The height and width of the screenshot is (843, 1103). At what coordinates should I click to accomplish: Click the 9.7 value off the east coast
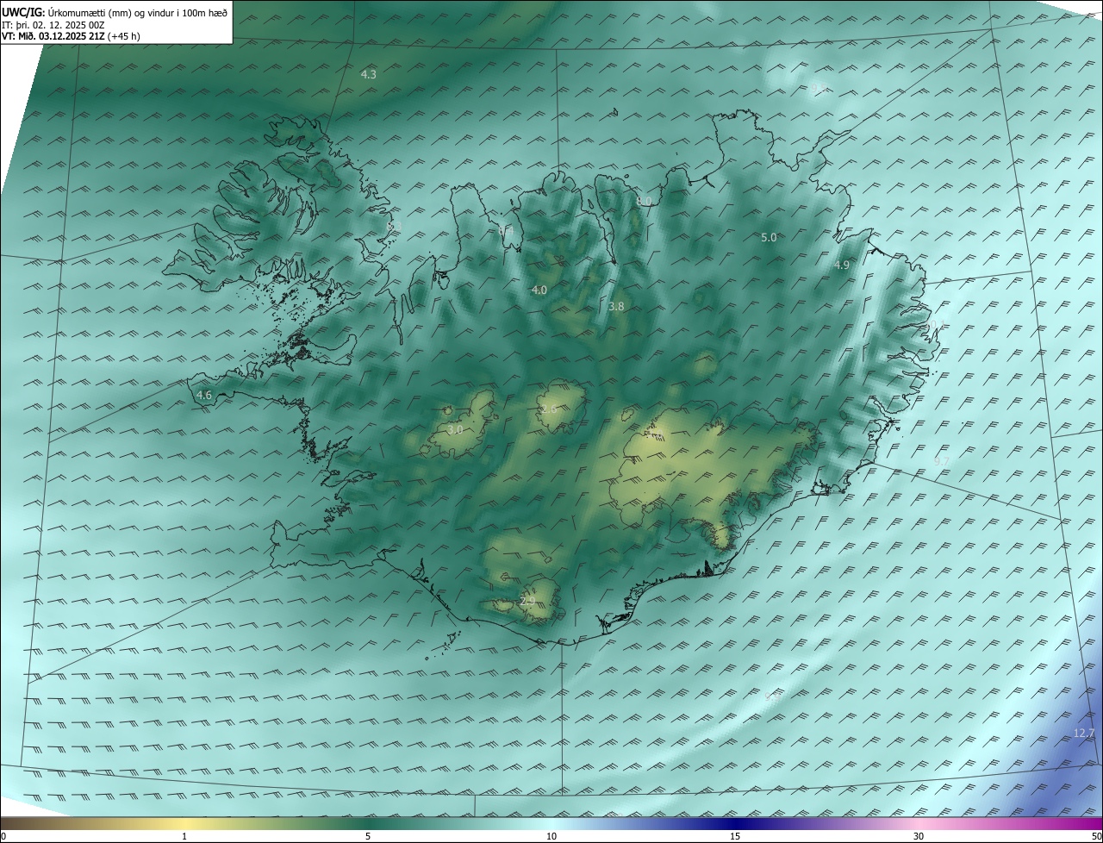942,462
